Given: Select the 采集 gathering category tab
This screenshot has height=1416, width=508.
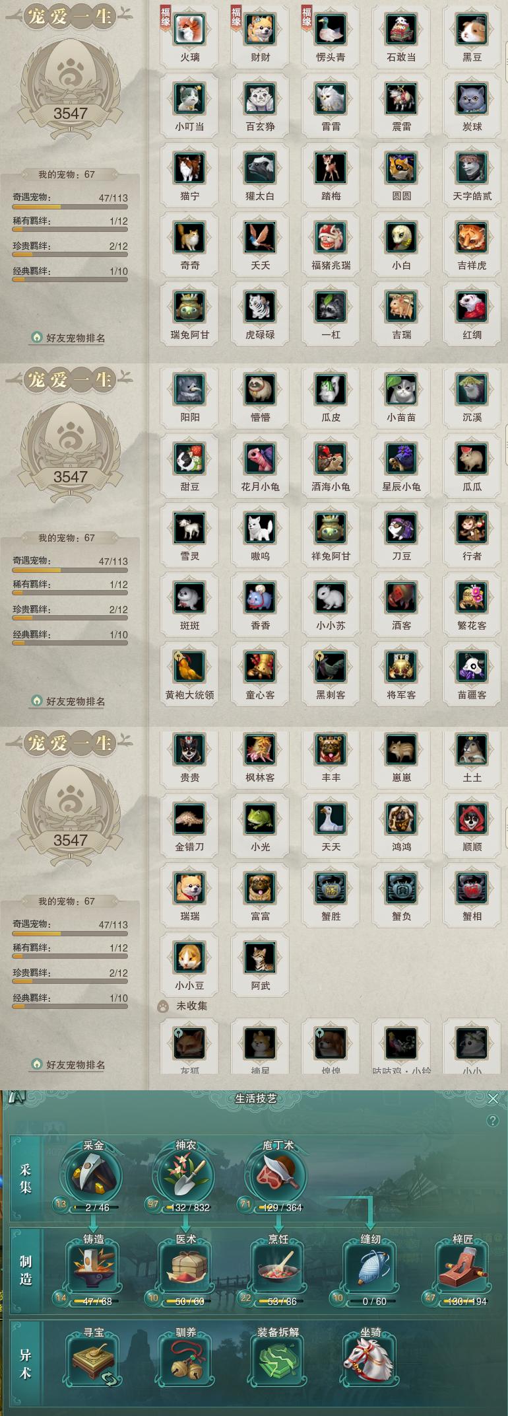Looking at the screenshot, I should [x=26, y=1179].
